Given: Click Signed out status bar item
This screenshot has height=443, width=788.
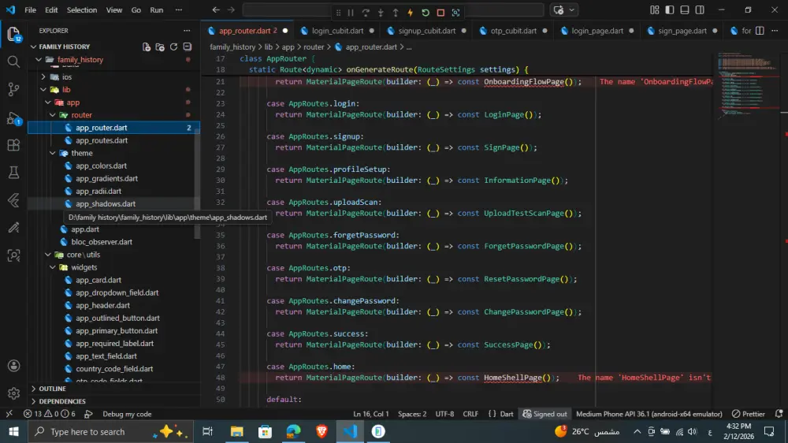Looking at the screenshot, I should coord(545,414).
